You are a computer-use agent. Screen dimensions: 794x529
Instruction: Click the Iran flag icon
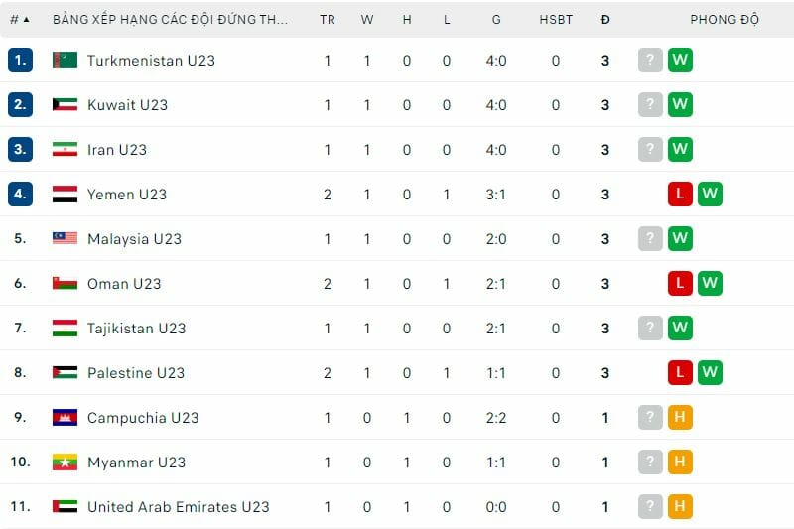[65, 150]
